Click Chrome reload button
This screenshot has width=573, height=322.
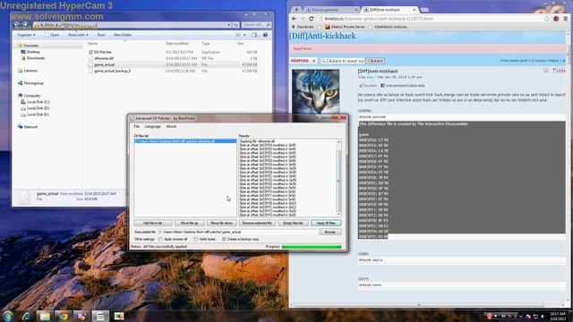(x=312, y=19)
